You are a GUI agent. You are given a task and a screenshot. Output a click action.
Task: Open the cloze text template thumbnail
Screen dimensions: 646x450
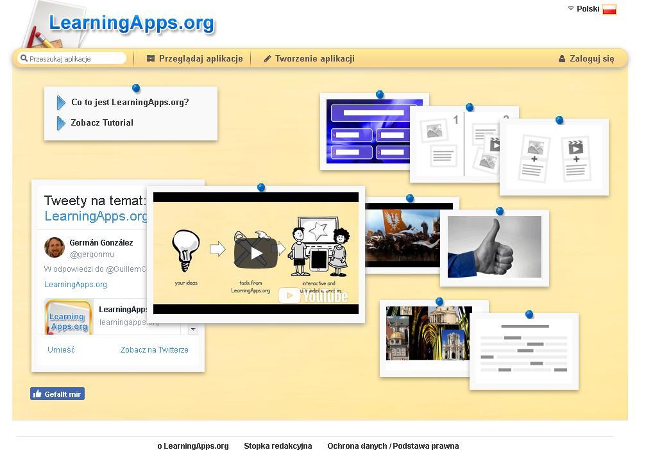click(x=524, y=351)
